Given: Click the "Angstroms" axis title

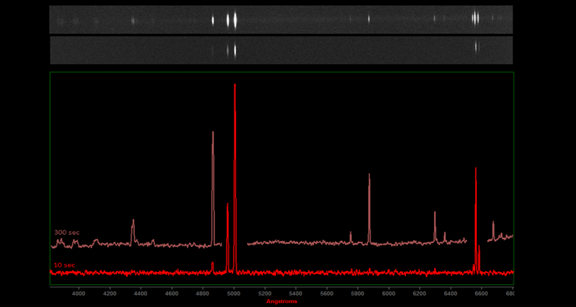Looking at the screenshot, I should pos(282,301).
